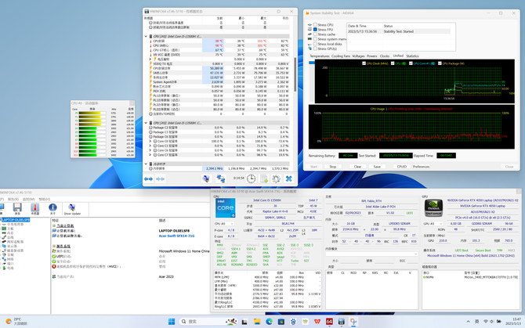Toggle the CPU Clock (MHz) graph checkbox
The image size is (525, 328).
coord(364,63)
